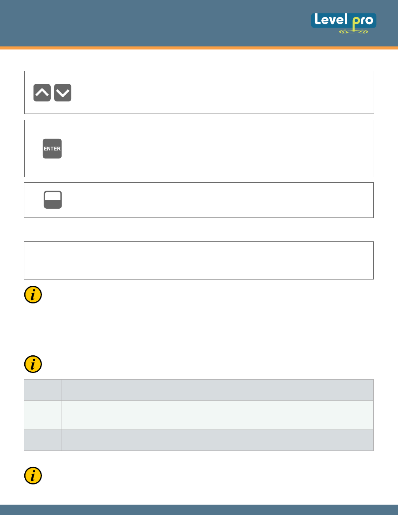Select the first table row's wide cell
The width and height of the screenshot is (398, 515).
217,390
